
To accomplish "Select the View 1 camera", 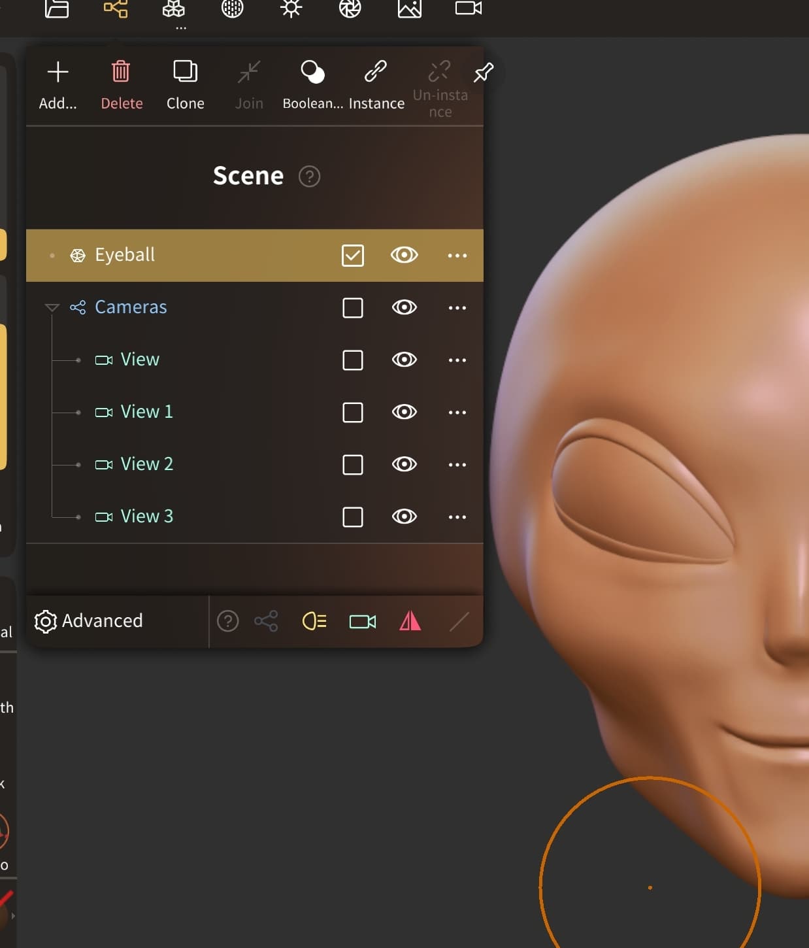I will click(255, 412).
